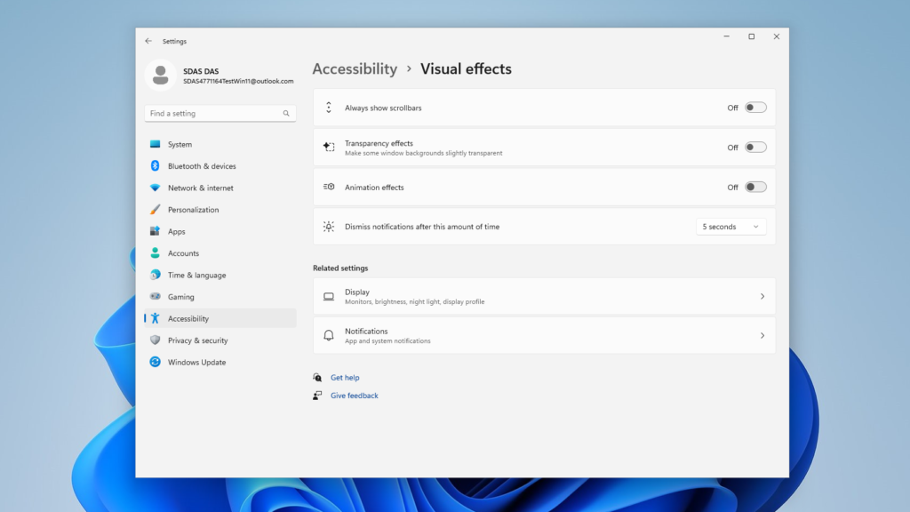Screen dimensions: 910x512
Task: Click the account email address text
Action: [x=238, y=81]
